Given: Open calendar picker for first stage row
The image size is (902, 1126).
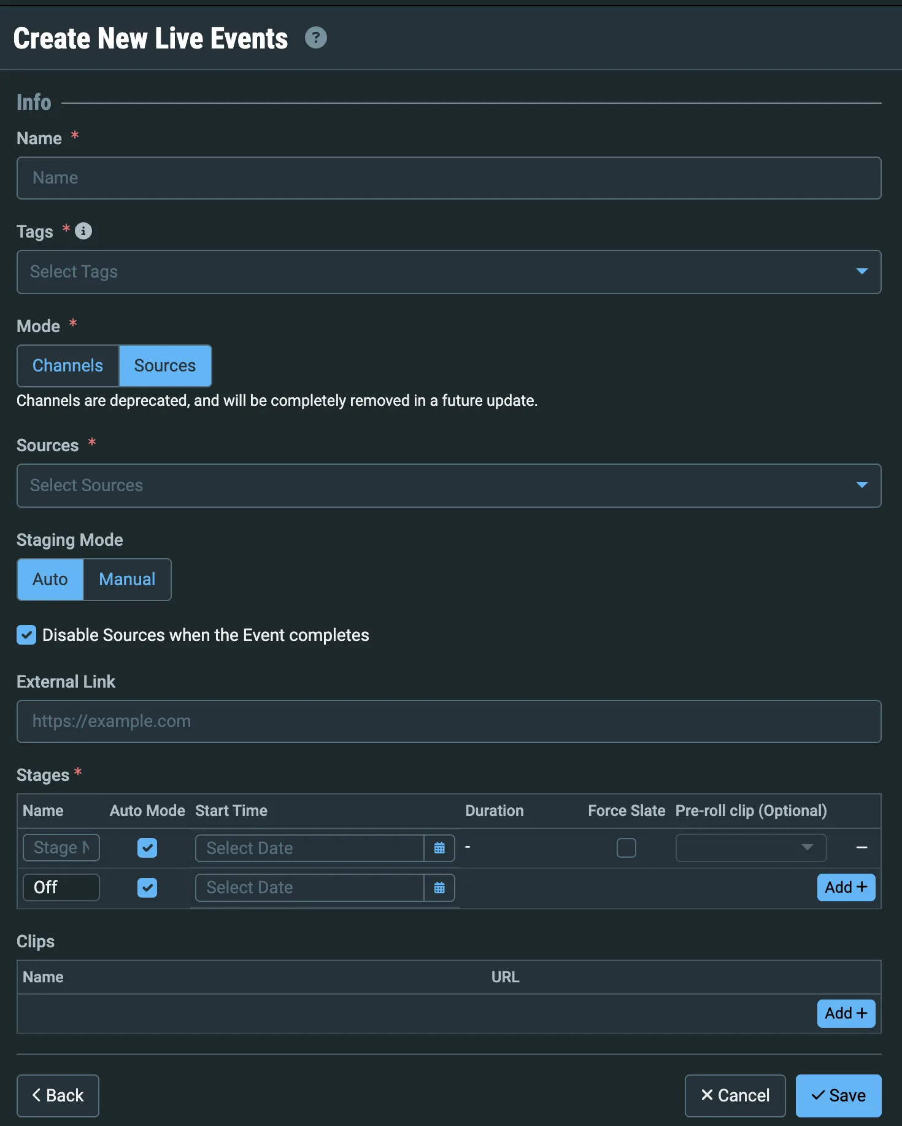Looking at the screenshot, I should tap(439, 848).
